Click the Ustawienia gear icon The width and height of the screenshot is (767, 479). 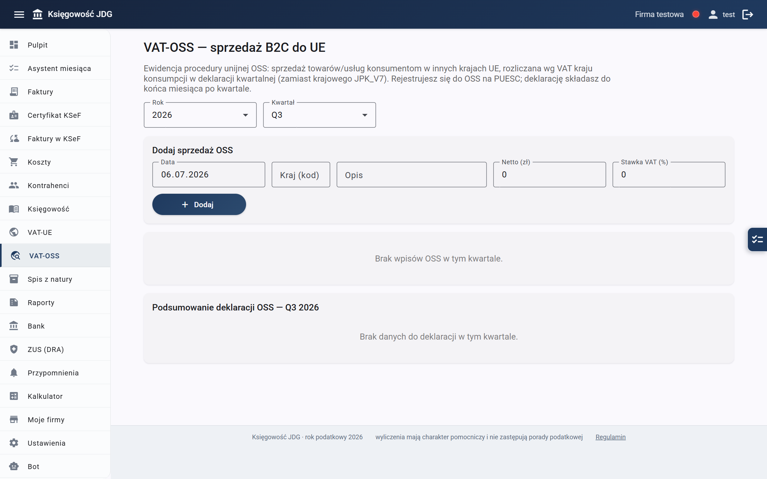pos(14,443)
